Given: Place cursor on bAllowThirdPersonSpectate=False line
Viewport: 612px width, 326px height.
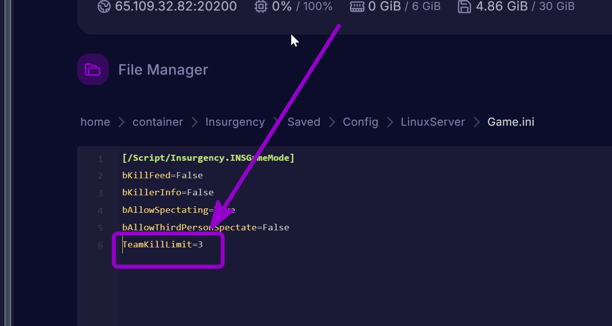Looking at the screenshot, I should pos(206,227).
